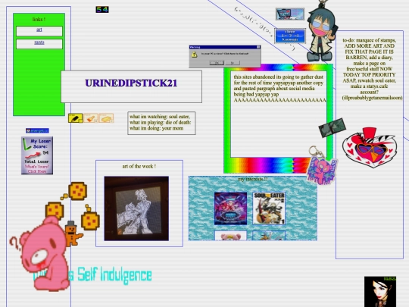Open the "art" link in links box

39,30
